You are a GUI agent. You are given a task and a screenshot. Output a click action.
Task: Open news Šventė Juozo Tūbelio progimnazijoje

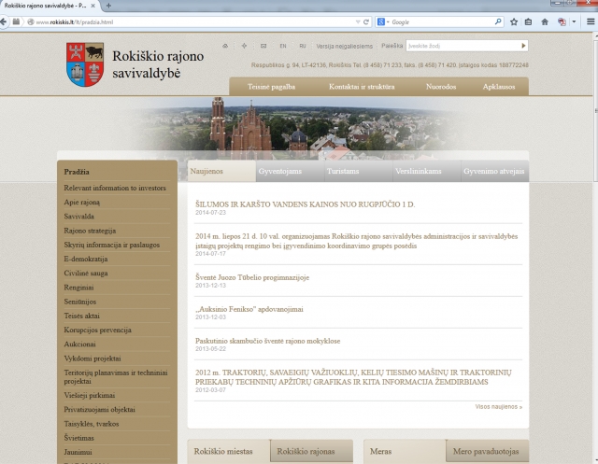point(252,277)
